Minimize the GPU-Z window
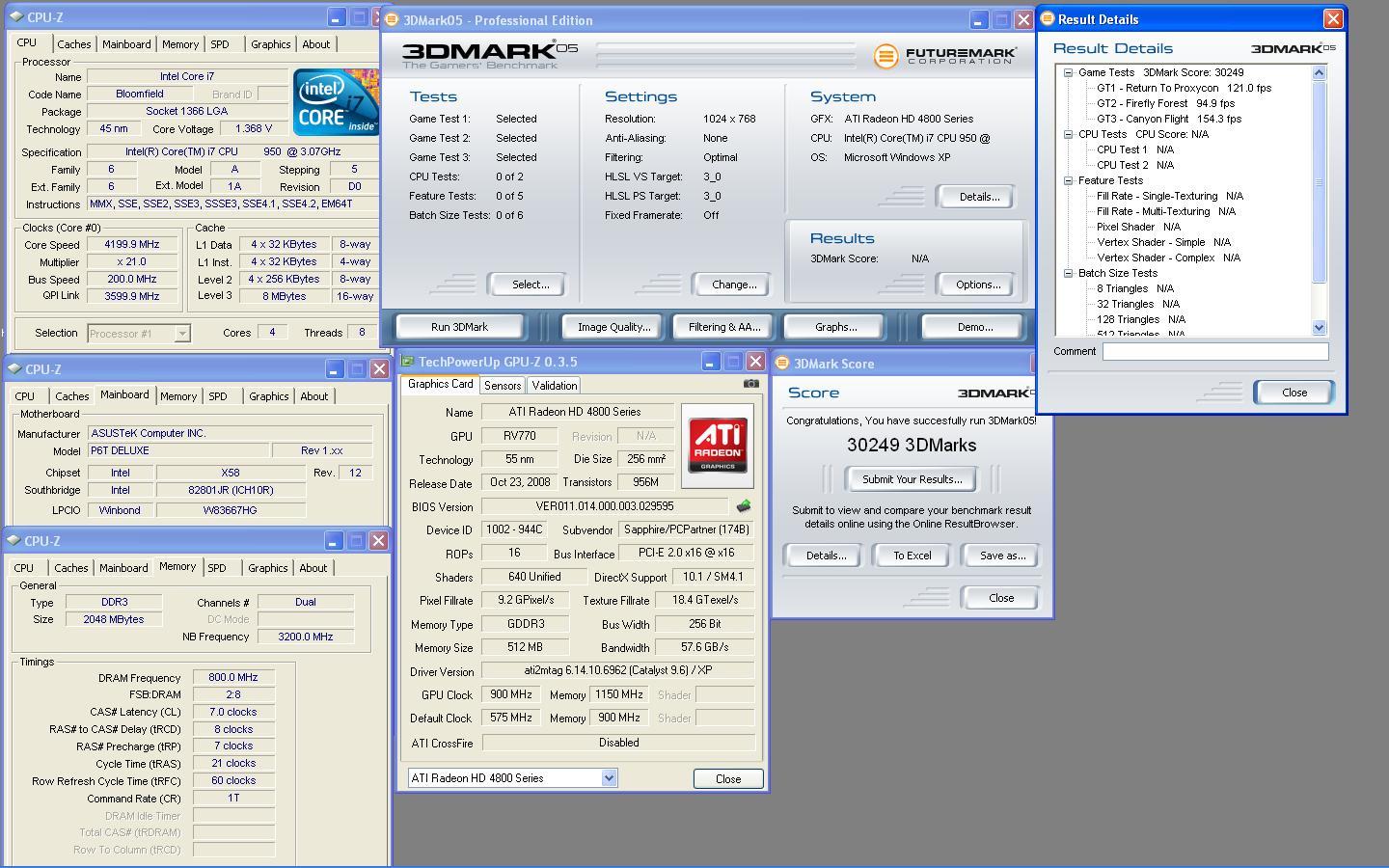 pos(711,362)
